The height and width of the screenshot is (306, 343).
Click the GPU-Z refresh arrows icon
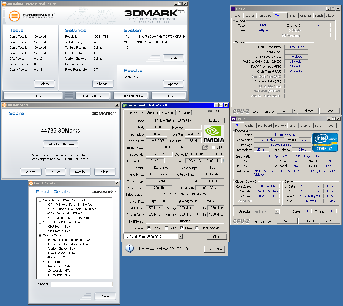[x=218, y=111]
